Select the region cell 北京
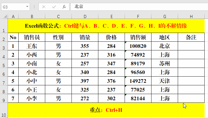The width and height of the screenshot is (208, 118). tap(165, 46)
